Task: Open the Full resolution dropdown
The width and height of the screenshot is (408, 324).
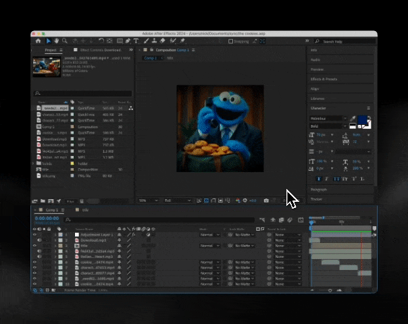Action: point(178,200)
